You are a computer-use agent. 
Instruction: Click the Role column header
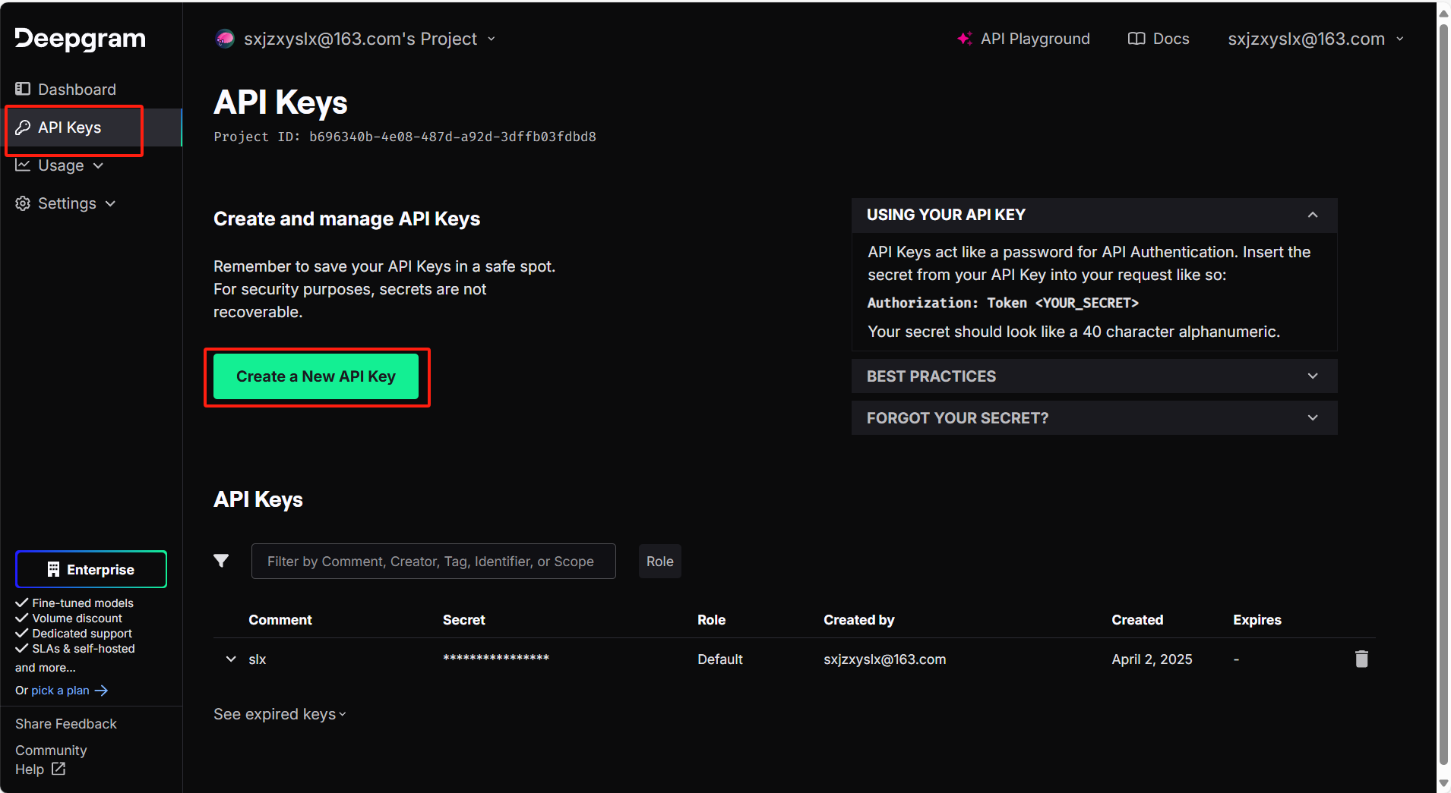(x=712, y=620)
